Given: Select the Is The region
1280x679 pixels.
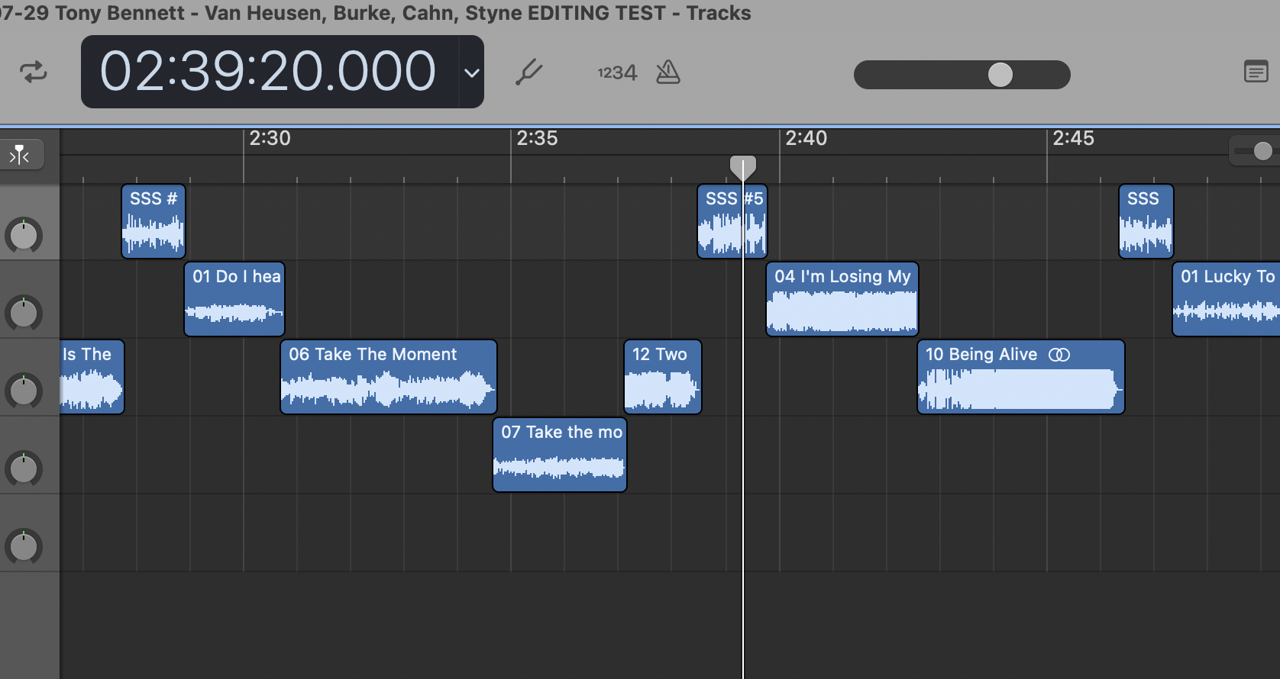Looking at the screenshot, I should pyautogui.click(x=92, y=377).
